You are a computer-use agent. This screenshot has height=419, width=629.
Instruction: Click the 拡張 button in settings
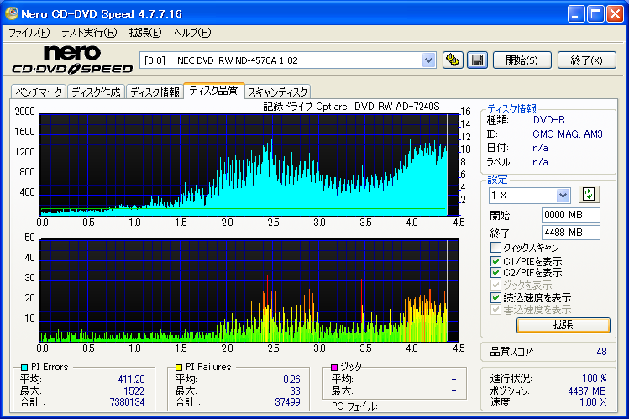563,325
